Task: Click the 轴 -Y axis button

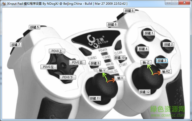Action: click(x=102, y=70)
